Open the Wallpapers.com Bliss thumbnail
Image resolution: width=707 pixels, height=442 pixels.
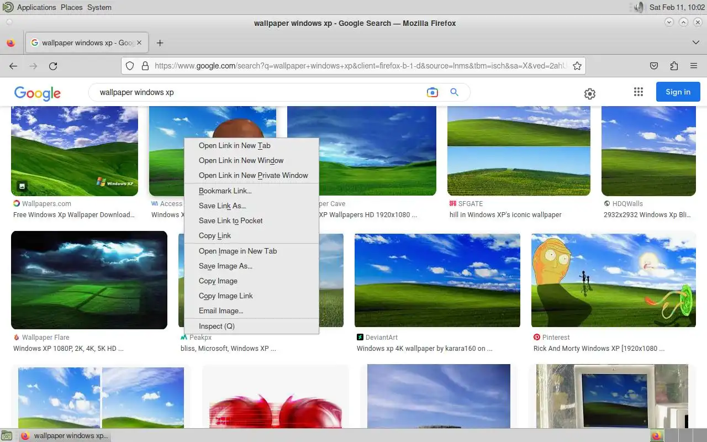coord(75,151)
